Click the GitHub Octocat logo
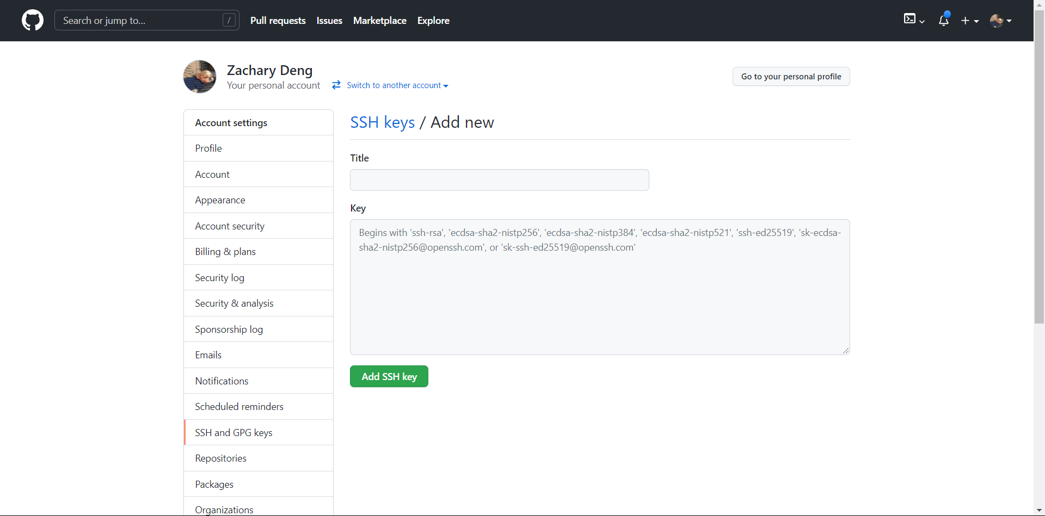 (x=33, y=21)
